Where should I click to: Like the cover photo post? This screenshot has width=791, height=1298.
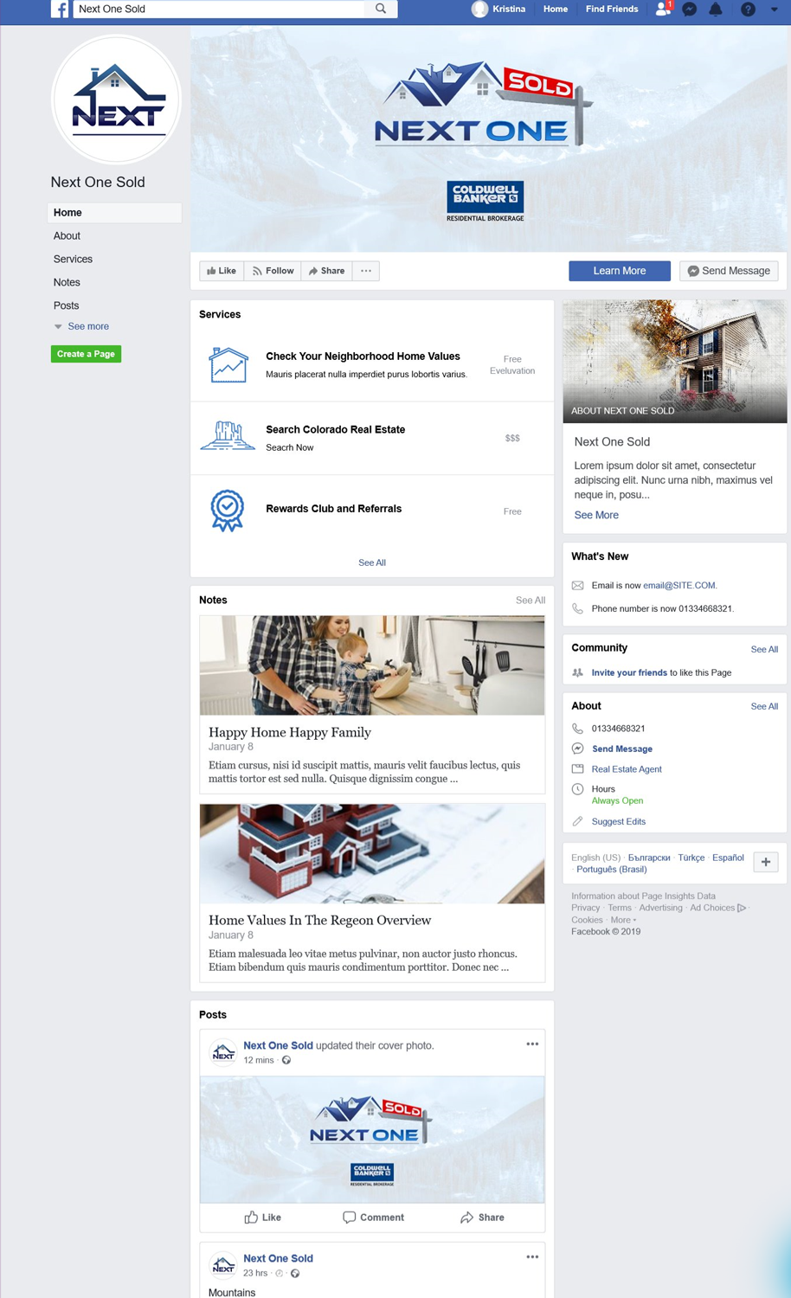263,1218
